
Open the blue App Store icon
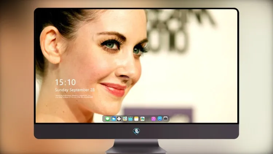160,119
